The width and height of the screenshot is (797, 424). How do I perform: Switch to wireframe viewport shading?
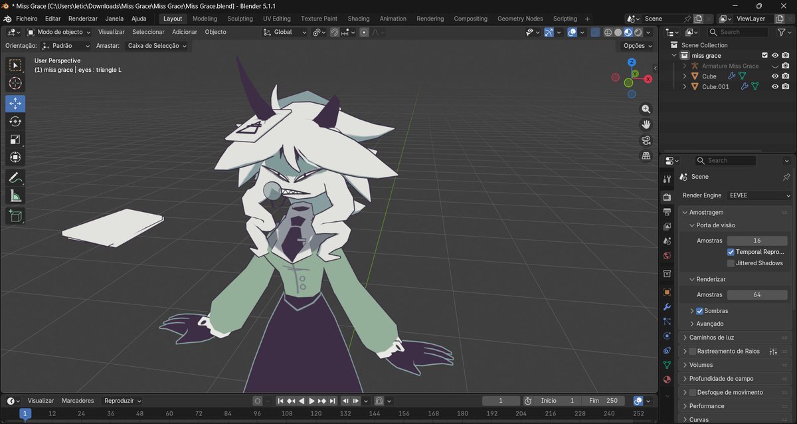click(608, 32)
